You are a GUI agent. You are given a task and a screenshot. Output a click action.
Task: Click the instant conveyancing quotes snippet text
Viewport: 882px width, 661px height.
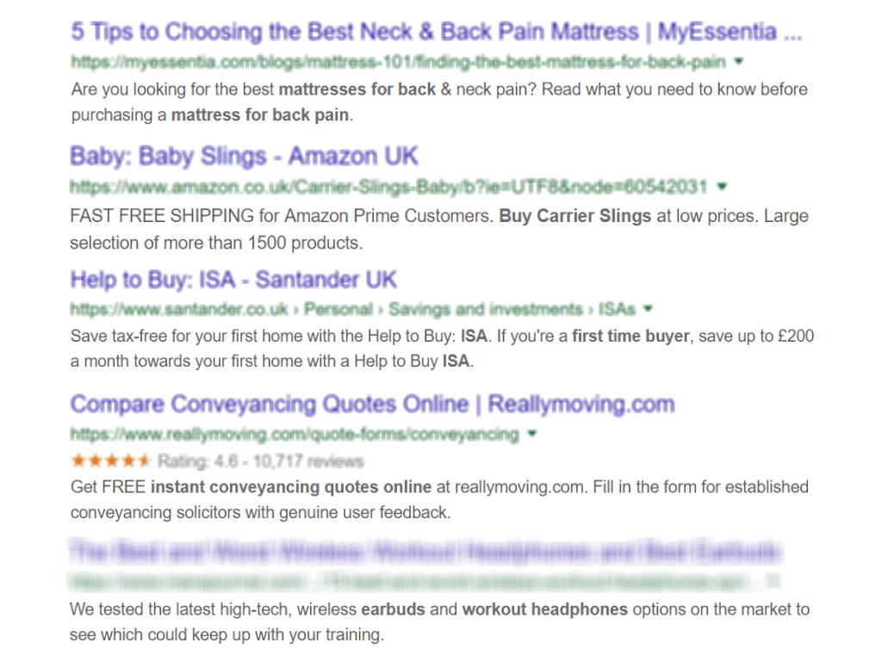tap(439, 499)
